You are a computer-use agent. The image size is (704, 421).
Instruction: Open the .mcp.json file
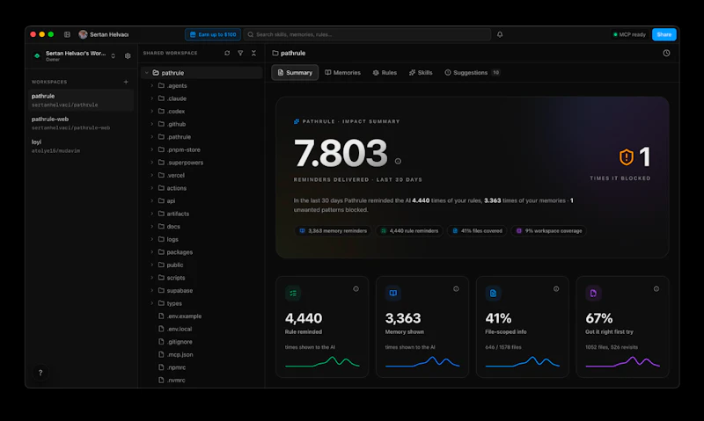(202, 354)
